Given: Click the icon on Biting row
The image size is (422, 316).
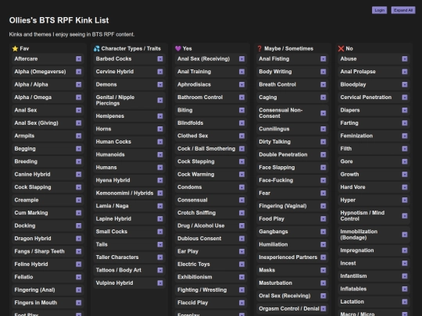Looking at the screenshot, I should (x=241, y=110).
